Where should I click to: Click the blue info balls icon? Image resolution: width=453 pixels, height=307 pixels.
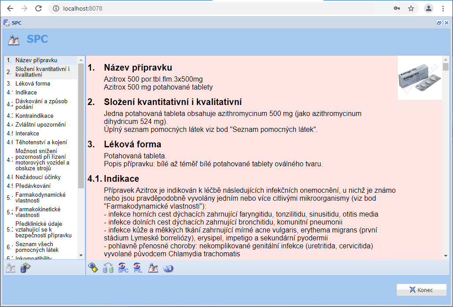tap(168, 268)
